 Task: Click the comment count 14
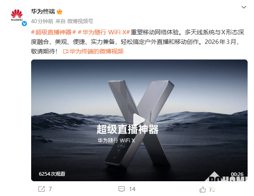132,189
